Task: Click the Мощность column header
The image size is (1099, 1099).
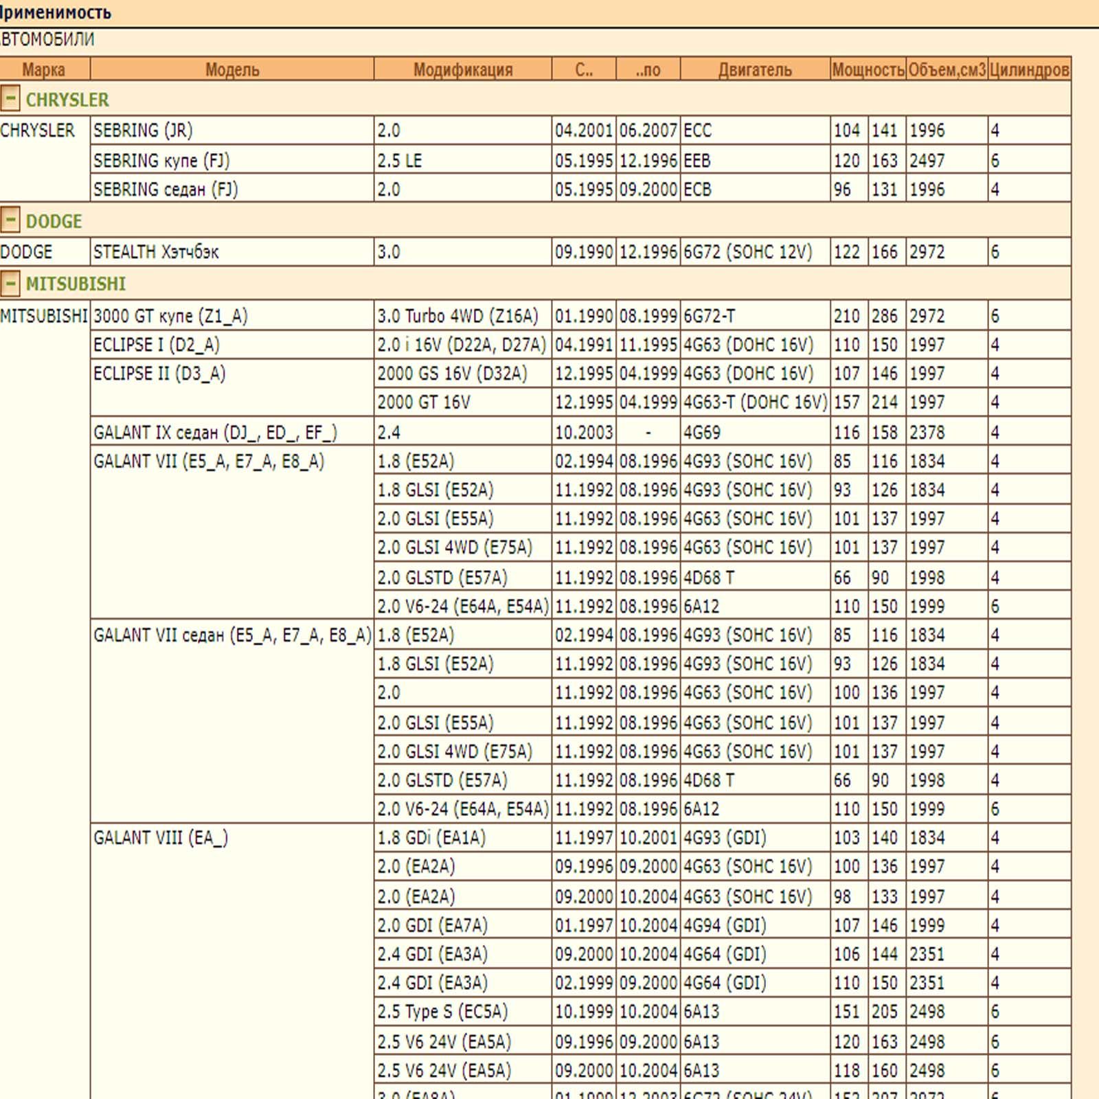Action: pos(868,69)
